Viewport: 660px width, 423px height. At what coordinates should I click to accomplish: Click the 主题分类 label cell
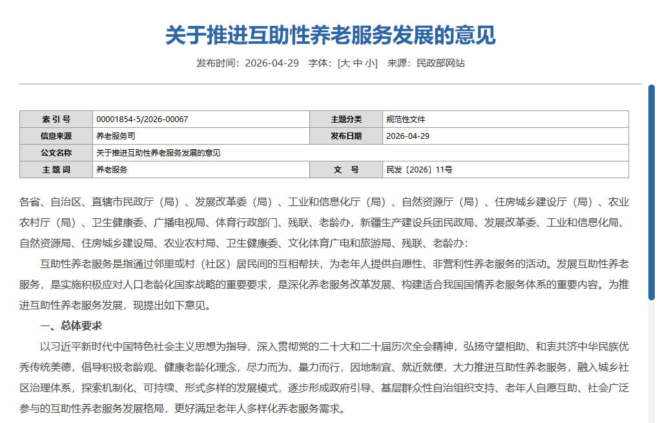tap(346, 119)
